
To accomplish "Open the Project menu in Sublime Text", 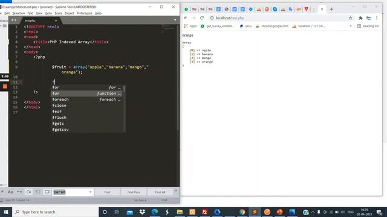I will (69, 13).
